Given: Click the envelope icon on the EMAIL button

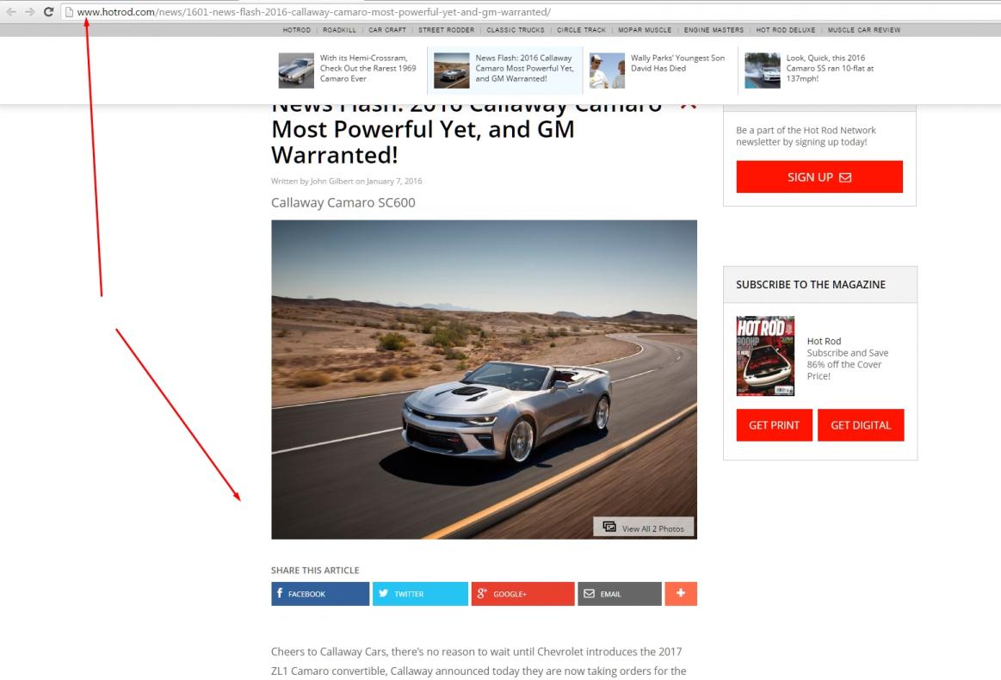Looking at the screenshot, I should [590, 594].
